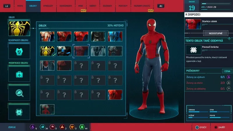Screen dimensions: 233x131
Task: Select the first suit in third row
Action: coord(47,65)
